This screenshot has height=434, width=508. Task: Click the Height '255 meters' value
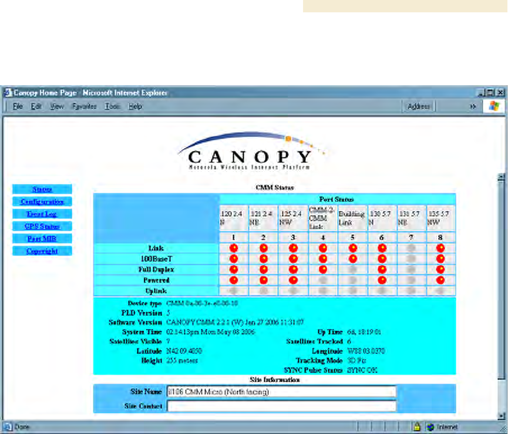[182, 361]
